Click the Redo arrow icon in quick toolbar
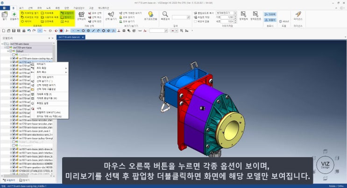The width and height of the screenshot is (347, 188). 34,30
